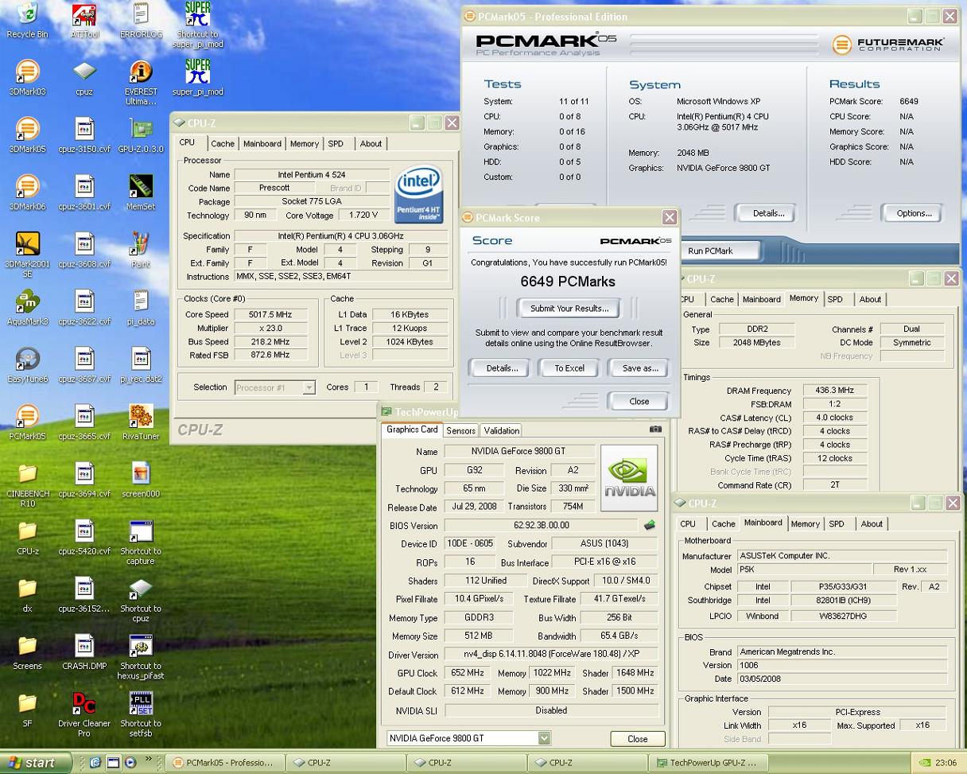This screenshot has width=967, height=774.
Task: Open the About tab in left CPU-Z window
Action: (x=371, y=144)
